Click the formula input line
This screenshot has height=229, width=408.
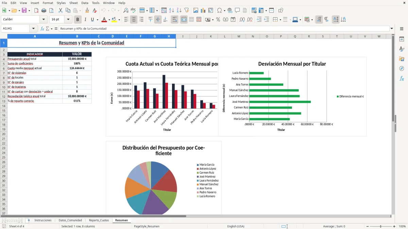[224, 28]
